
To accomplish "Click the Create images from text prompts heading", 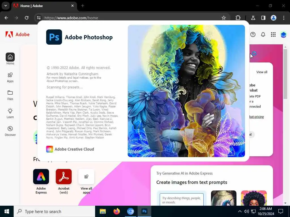I will click(192, 182).
